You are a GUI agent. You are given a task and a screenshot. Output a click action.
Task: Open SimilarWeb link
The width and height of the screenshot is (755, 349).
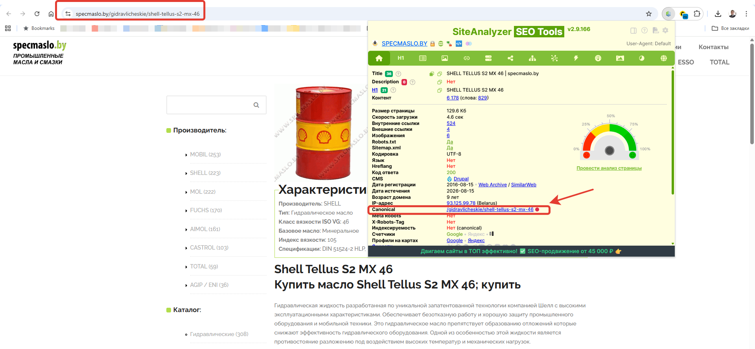[523, 185]
